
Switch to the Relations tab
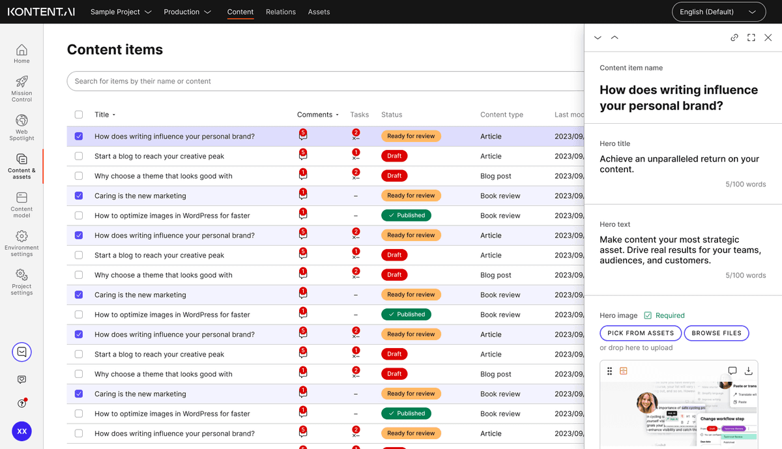281,12
